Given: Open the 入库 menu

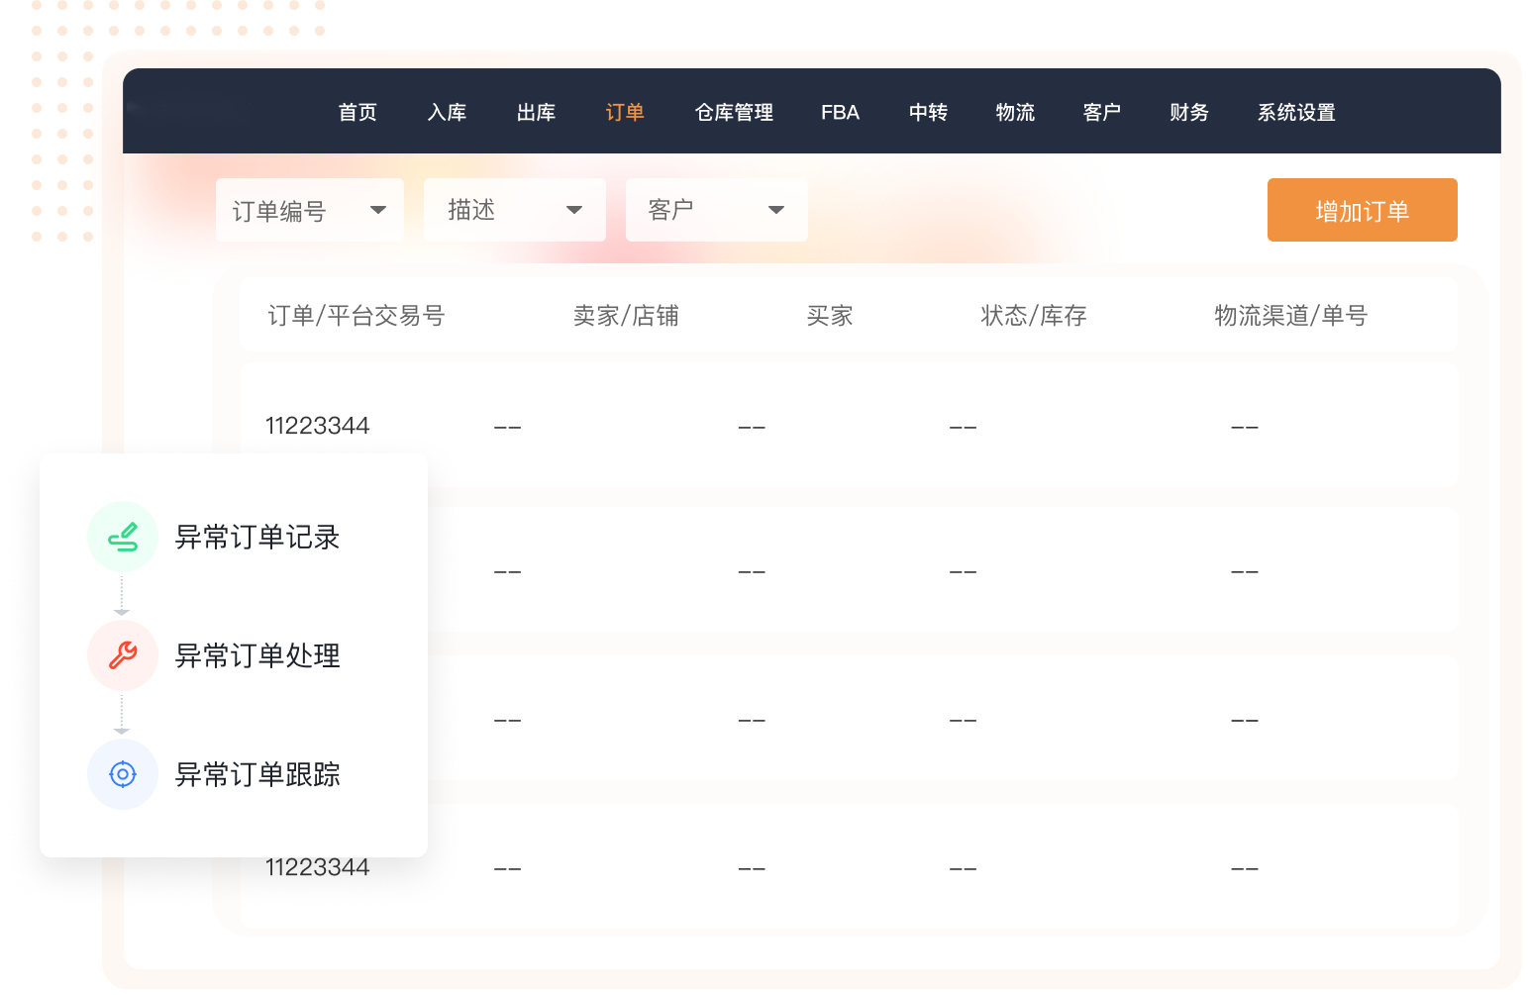Looking at the screenshot, I should pyautogui.click(x=447, y=113).
